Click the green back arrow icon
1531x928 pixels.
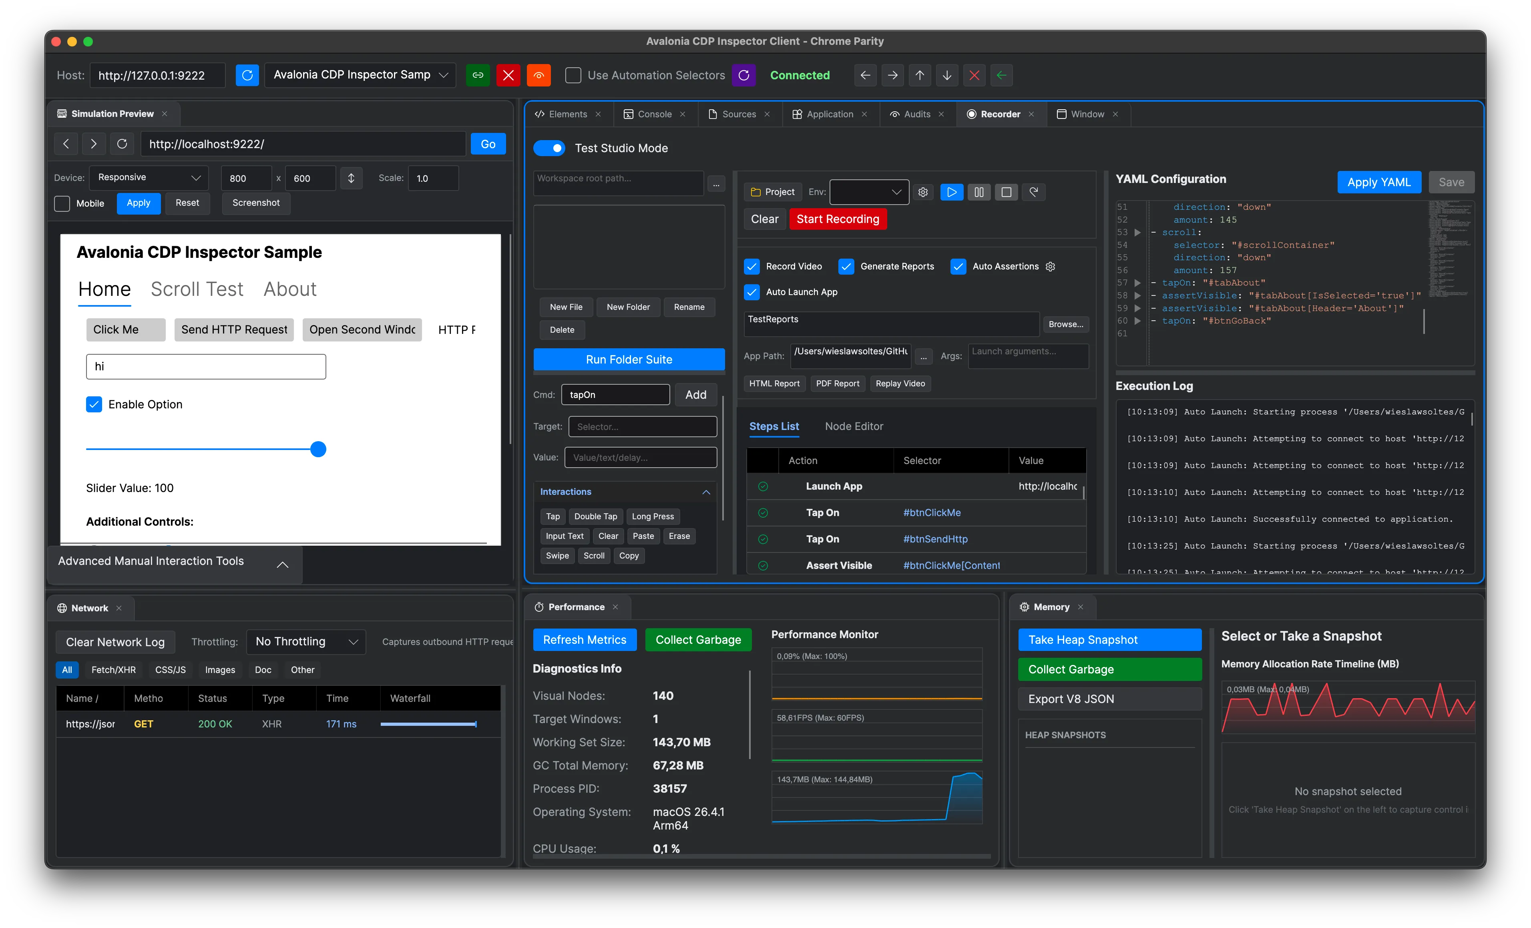[1002, 75]
